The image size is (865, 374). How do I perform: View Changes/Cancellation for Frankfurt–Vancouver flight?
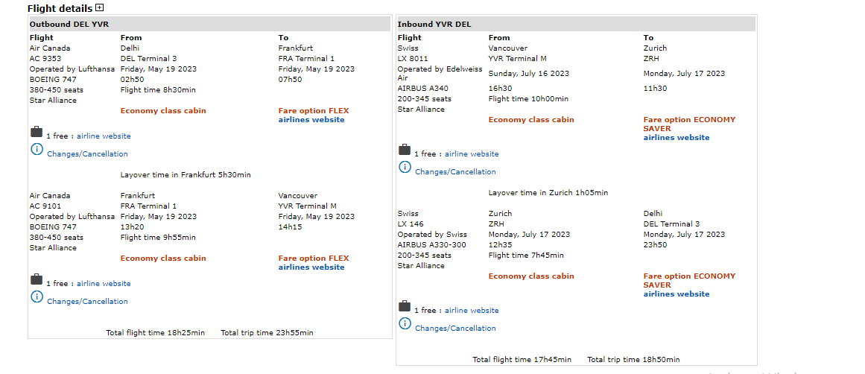(x=87, y=302)
